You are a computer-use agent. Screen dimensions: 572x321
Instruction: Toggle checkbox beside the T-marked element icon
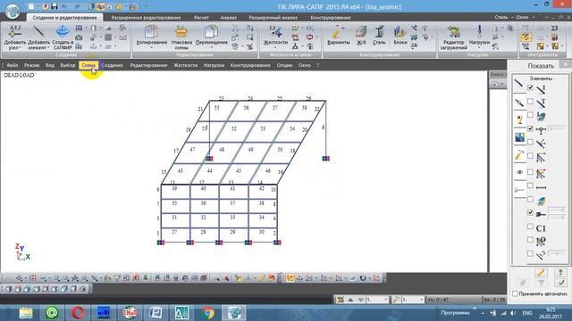(x=530, y=102)
